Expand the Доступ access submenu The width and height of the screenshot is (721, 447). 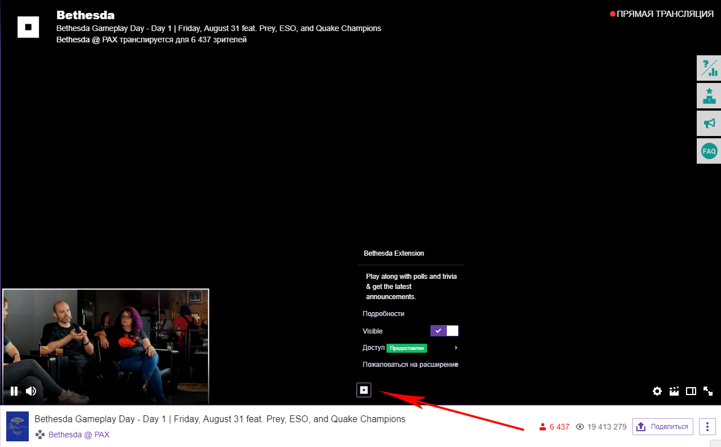click(410, 348)
